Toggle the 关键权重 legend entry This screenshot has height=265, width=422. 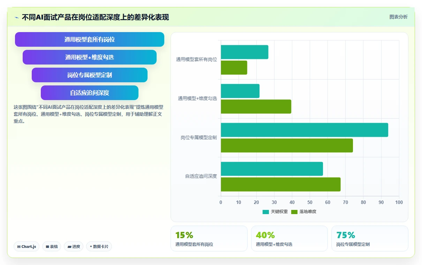click(x=275, y=212)
